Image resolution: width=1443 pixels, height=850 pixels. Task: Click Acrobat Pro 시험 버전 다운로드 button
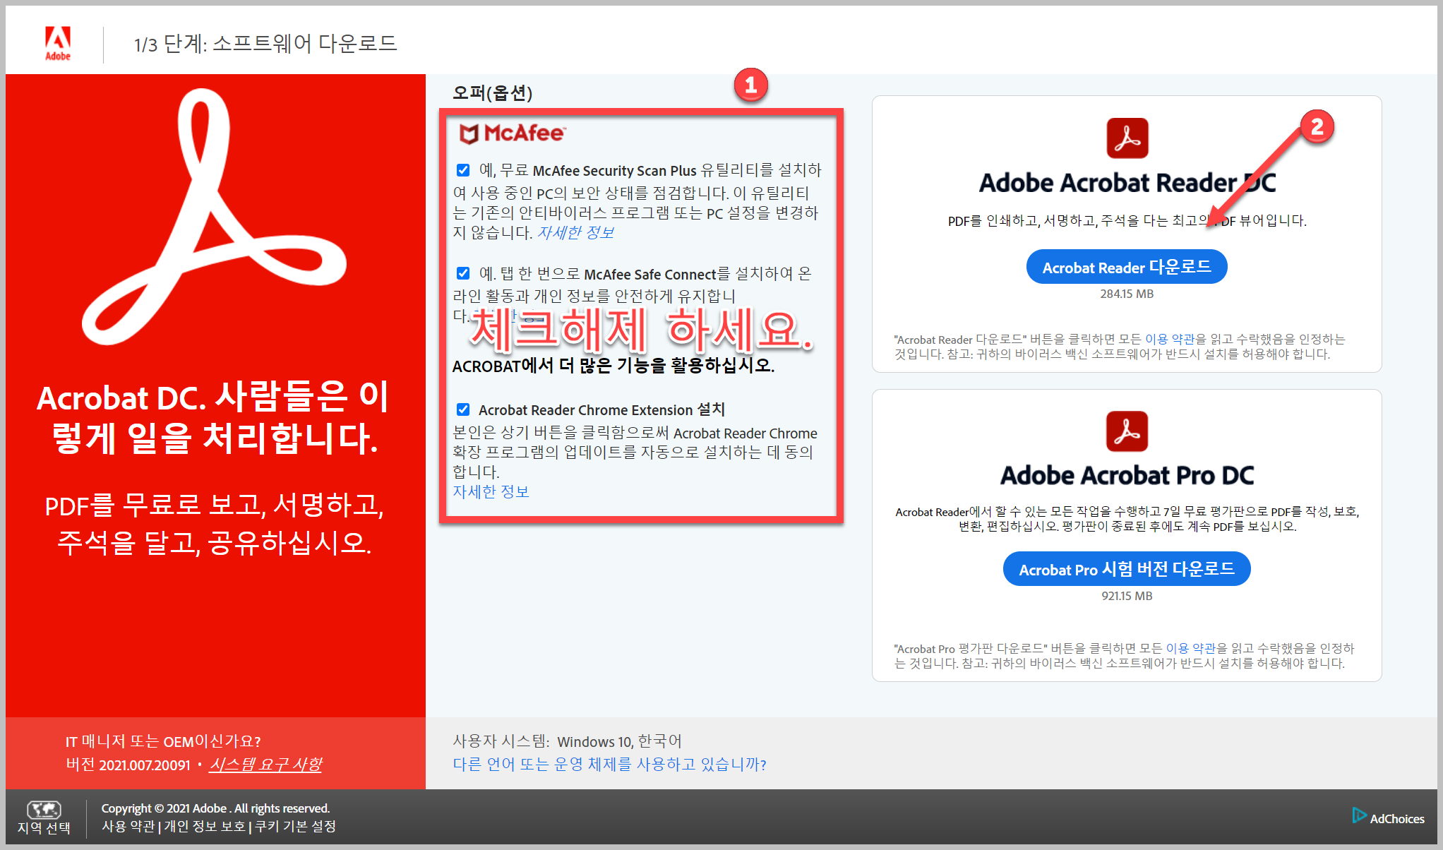tap(1126, 569)
